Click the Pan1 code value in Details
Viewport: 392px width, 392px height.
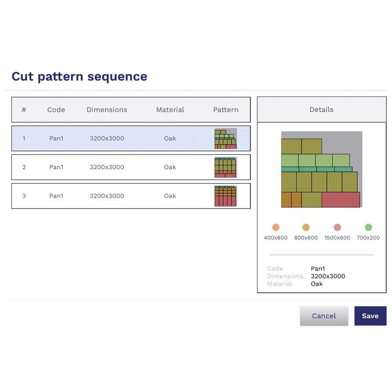318,269
